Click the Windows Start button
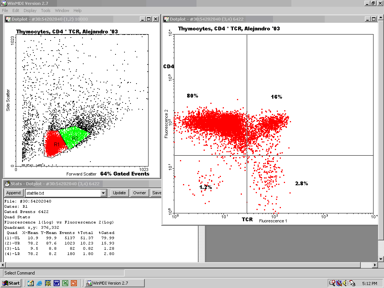 coord(11,283)
